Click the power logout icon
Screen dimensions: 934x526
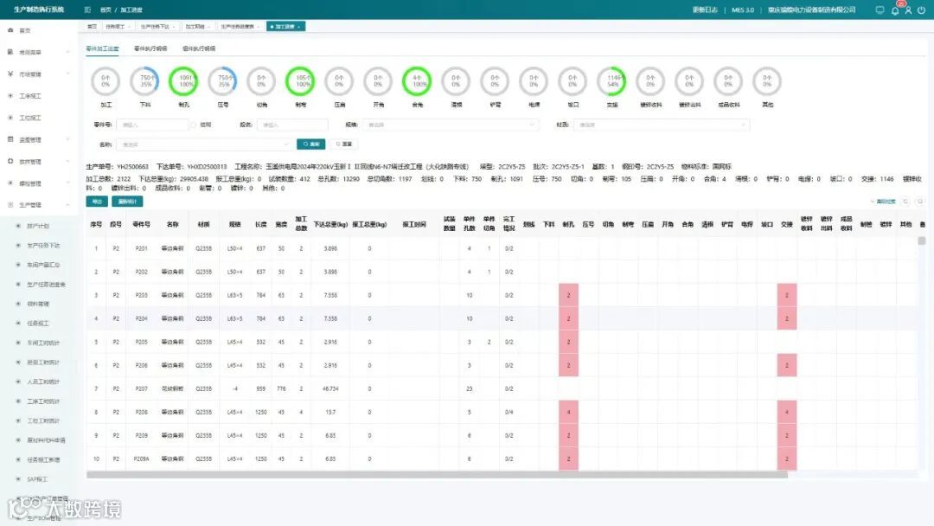(x=922, y=10)
